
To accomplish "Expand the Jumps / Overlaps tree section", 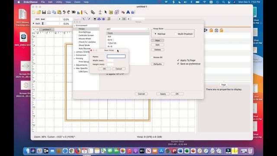I will tap(74, 52).
